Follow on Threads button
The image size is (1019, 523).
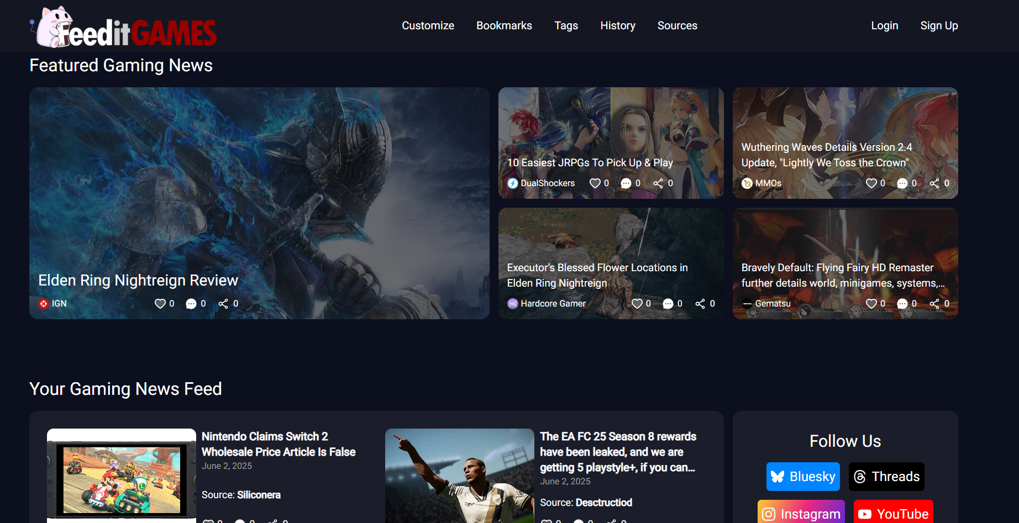pyautogui.click(x=886, y=477)
